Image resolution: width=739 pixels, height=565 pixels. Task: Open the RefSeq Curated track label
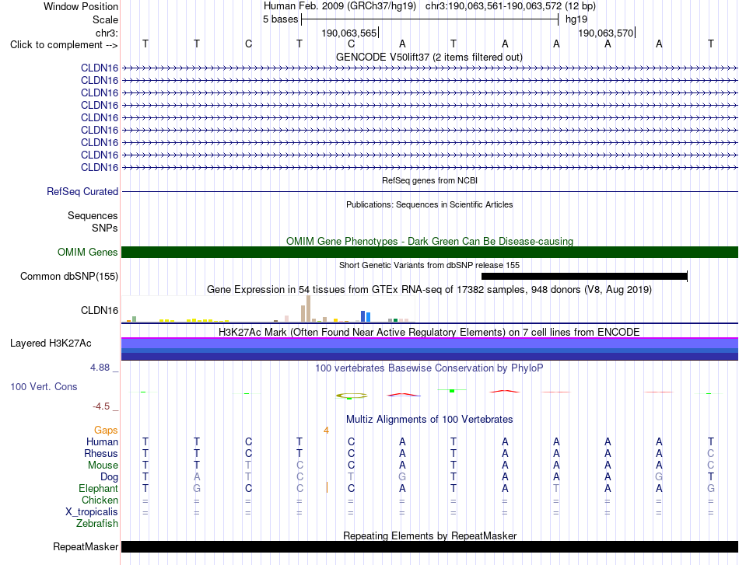(82, 192)
